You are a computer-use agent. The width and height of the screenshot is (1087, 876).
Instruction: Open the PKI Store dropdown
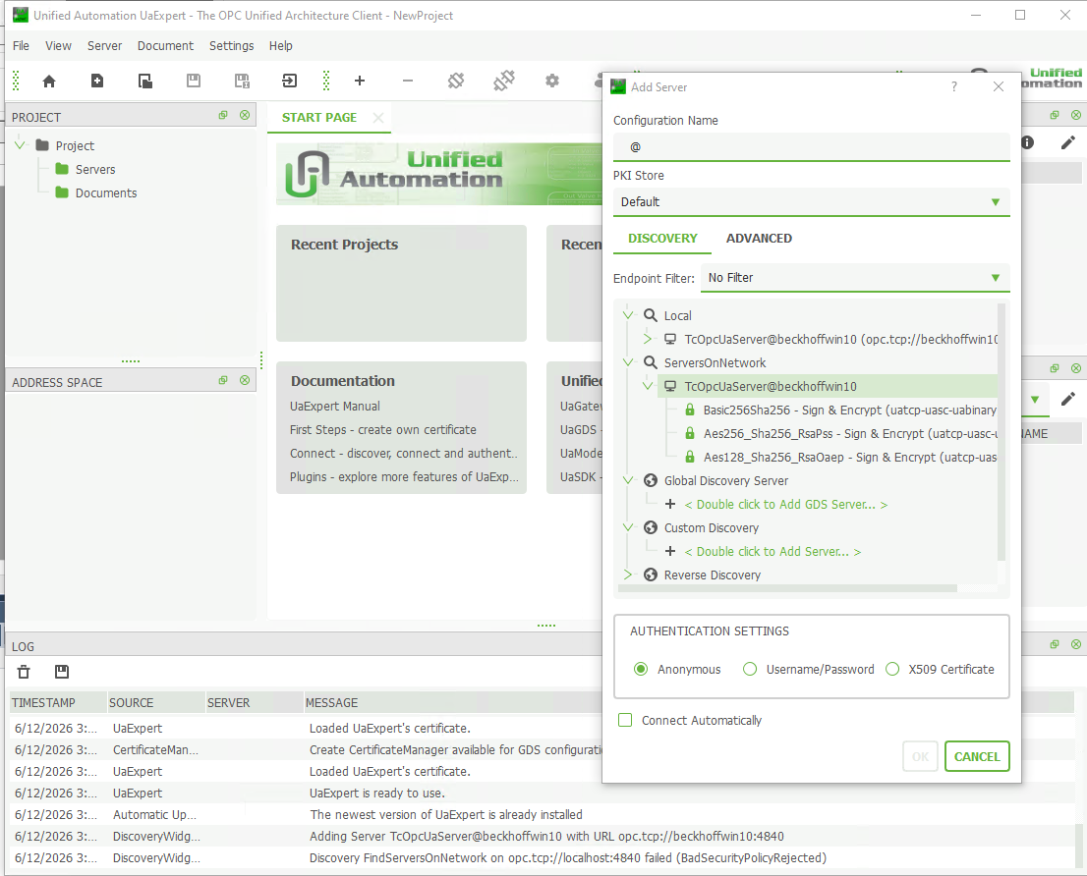coord(811,202)
